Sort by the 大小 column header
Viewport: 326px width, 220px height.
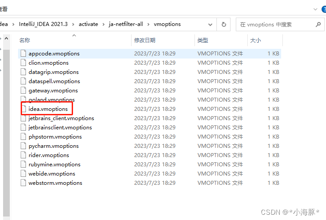[x=255, y=40]
